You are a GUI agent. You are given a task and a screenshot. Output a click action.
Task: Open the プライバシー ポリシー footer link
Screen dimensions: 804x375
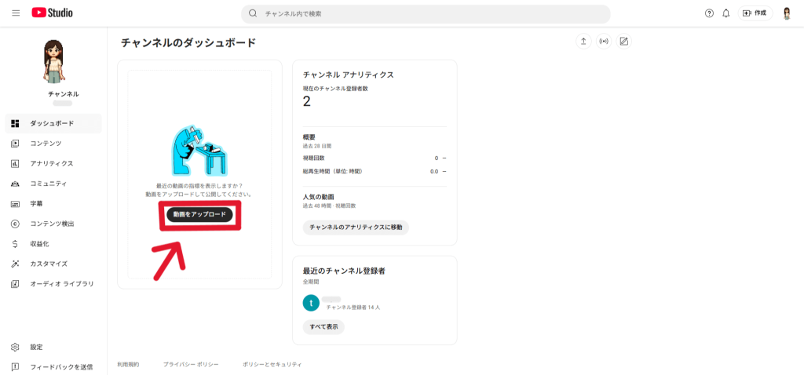tap(191, 365)
